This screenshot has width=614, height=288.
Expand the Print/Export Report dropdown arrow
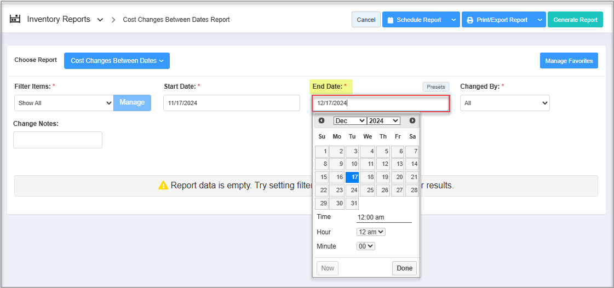[x=540, y=20]
